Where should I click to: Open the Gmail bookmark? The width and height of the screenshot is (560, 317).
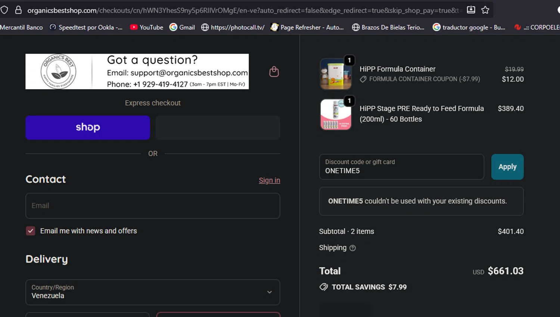[x=182, y=27]
